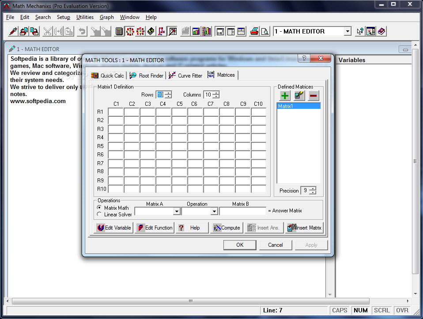Click the Columns number field

[208, 94]
